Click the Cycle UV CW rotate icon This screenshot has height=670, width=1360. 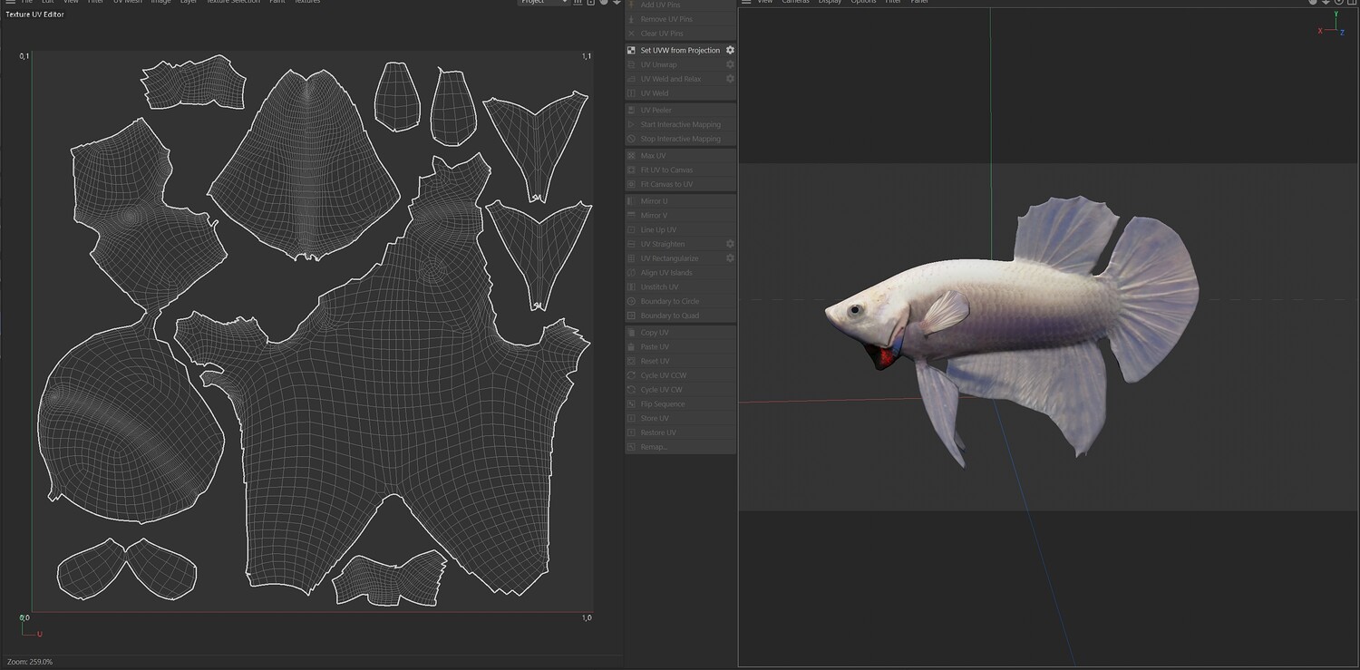631,390
